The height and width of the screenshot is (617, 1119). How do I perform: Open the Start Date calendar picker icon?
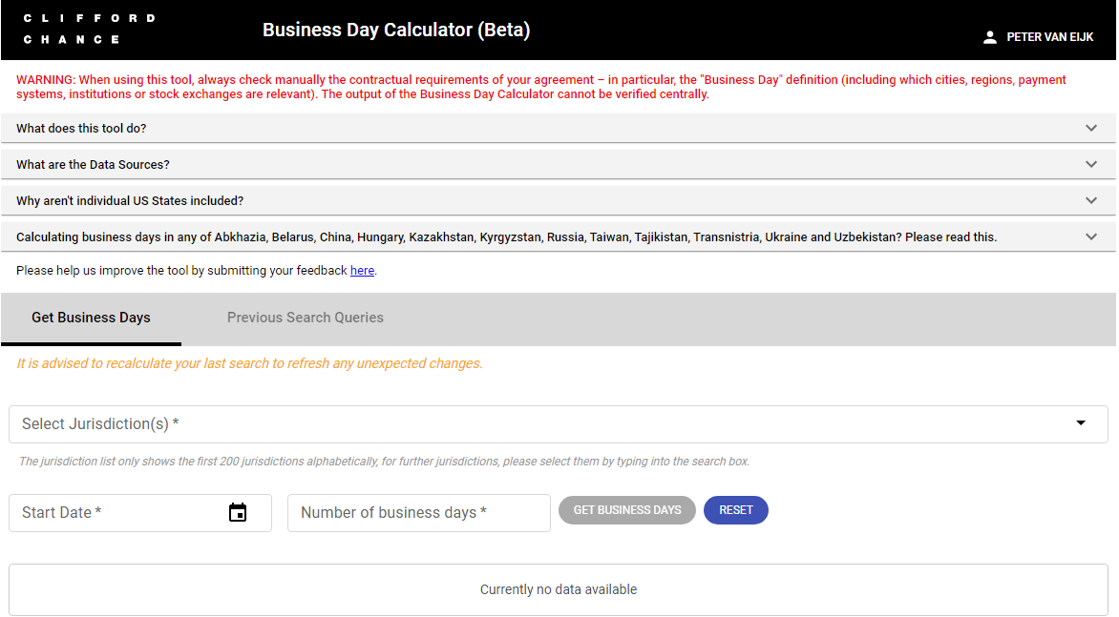[x=238, y=512]
